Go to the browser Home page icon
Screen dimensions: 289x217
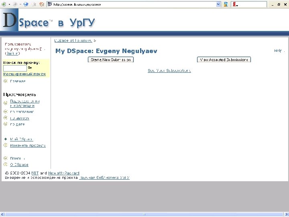coord(42,4)
